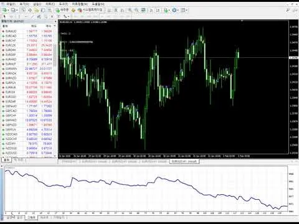299x224 pixels.
Task: Switch to Symbols tab under Market Watch
Action: (6, 160)
